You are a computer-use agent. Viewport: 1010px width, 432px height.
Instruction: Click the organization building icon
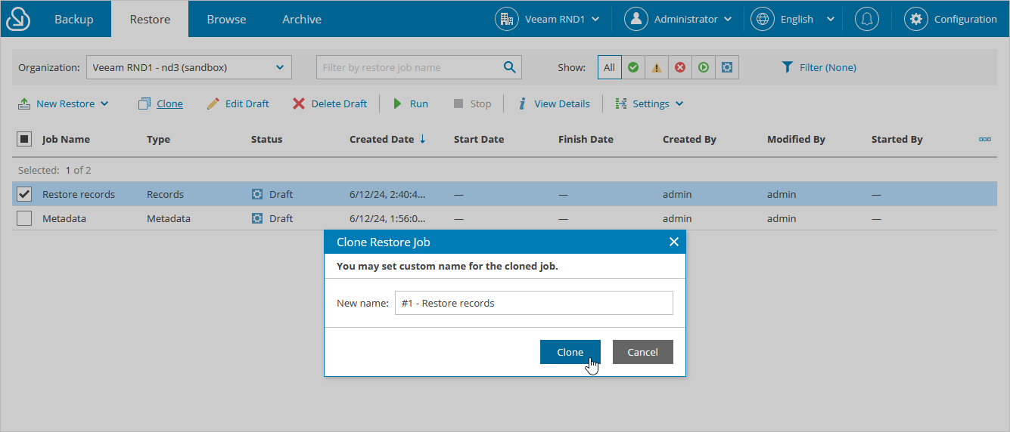pos(507,19)
